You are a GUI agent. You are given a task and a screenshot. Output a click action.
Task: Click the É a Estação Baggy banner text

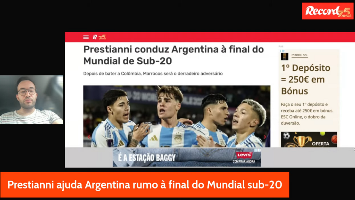(x=147, y=158)
